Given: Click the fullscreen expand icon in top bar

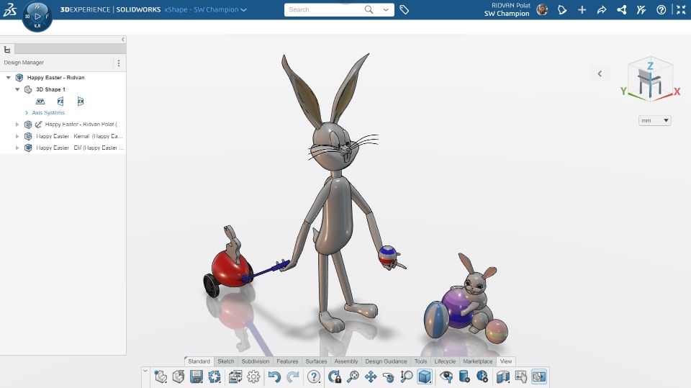Looking at the screenshot, I should click(x=681, y=9).
